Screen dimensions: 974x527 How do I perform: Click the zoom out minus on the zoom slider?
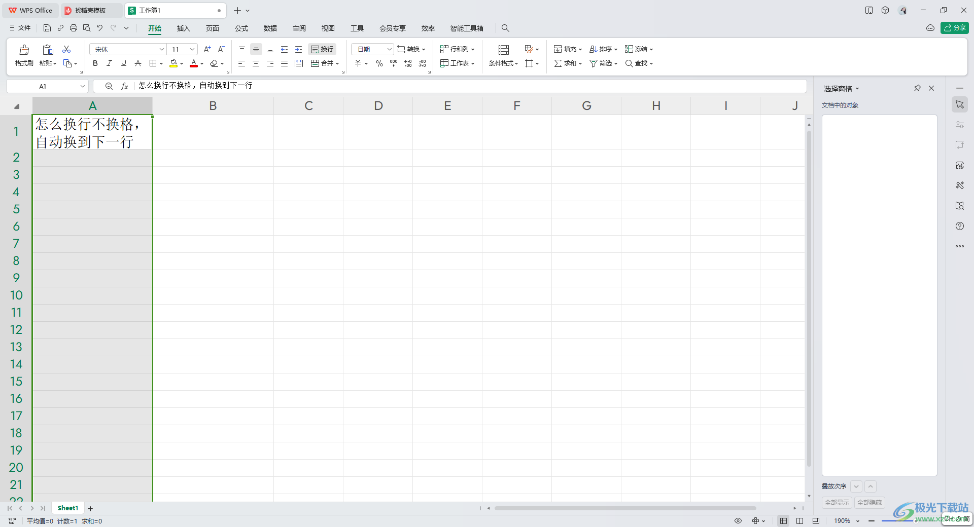(x=872, y=520)
